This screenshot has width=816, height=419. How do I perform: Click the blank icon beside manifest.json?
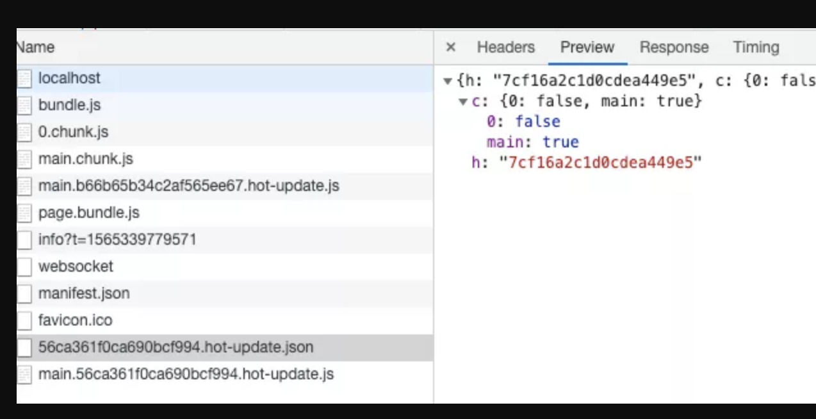click(x=24, y=294)
